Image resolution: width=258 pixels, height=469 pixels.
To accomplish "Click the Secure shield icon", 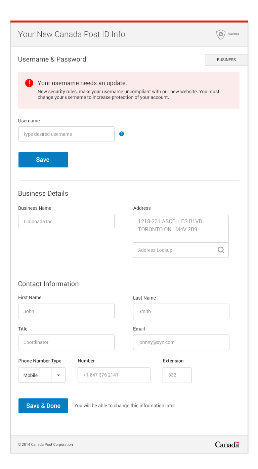I will tap(221, 34).
